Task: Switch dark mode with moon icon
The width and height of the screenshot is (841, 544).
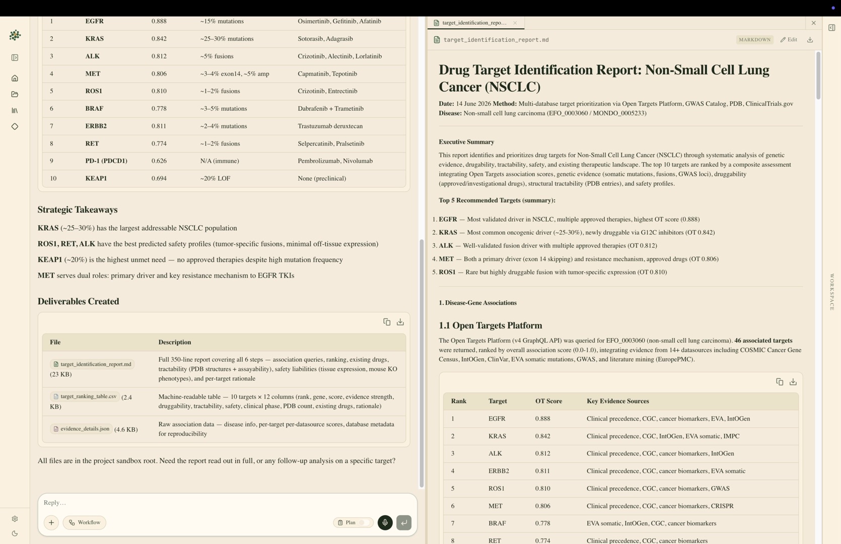Action: click(x=15, y=533)
